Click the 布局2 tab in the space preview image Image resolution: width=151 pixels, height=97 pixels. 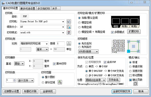pos(134,27)
